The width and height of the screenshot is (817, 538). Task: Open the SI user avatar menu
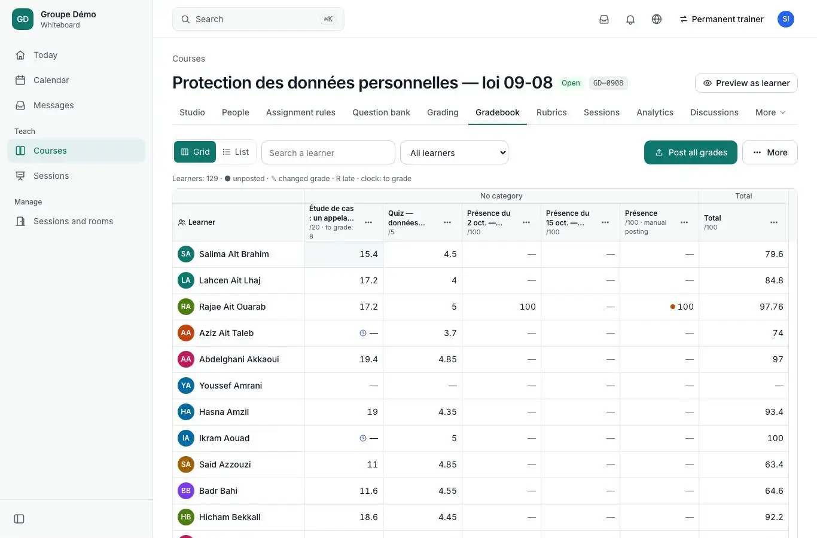(786, 19)
